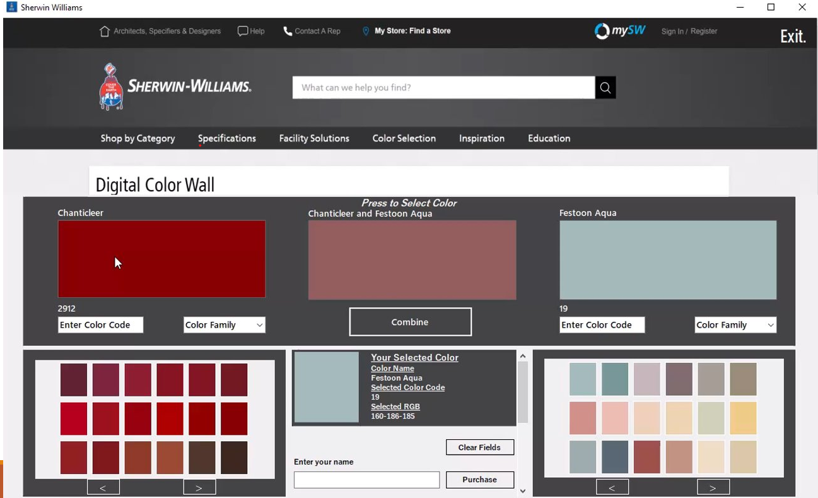
Task: Click the selected color preview swatch
Action: 327,387
